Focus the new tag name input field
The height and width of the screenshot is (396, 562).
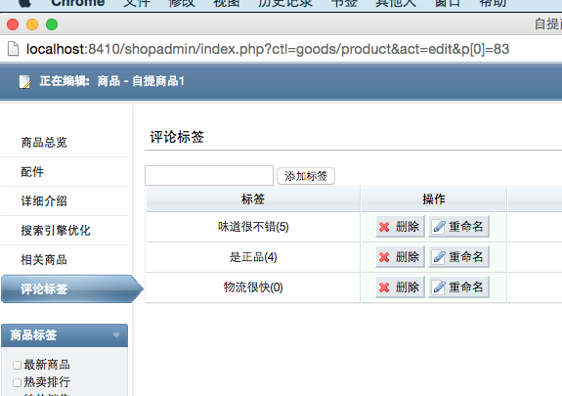click(209, 175)
